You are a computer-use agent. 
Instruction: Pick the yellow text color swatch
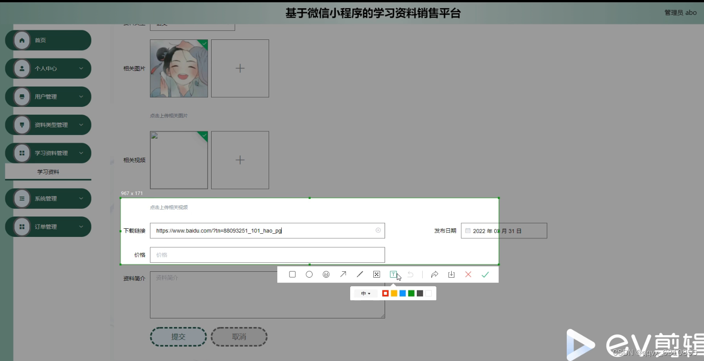pos(394,293)
